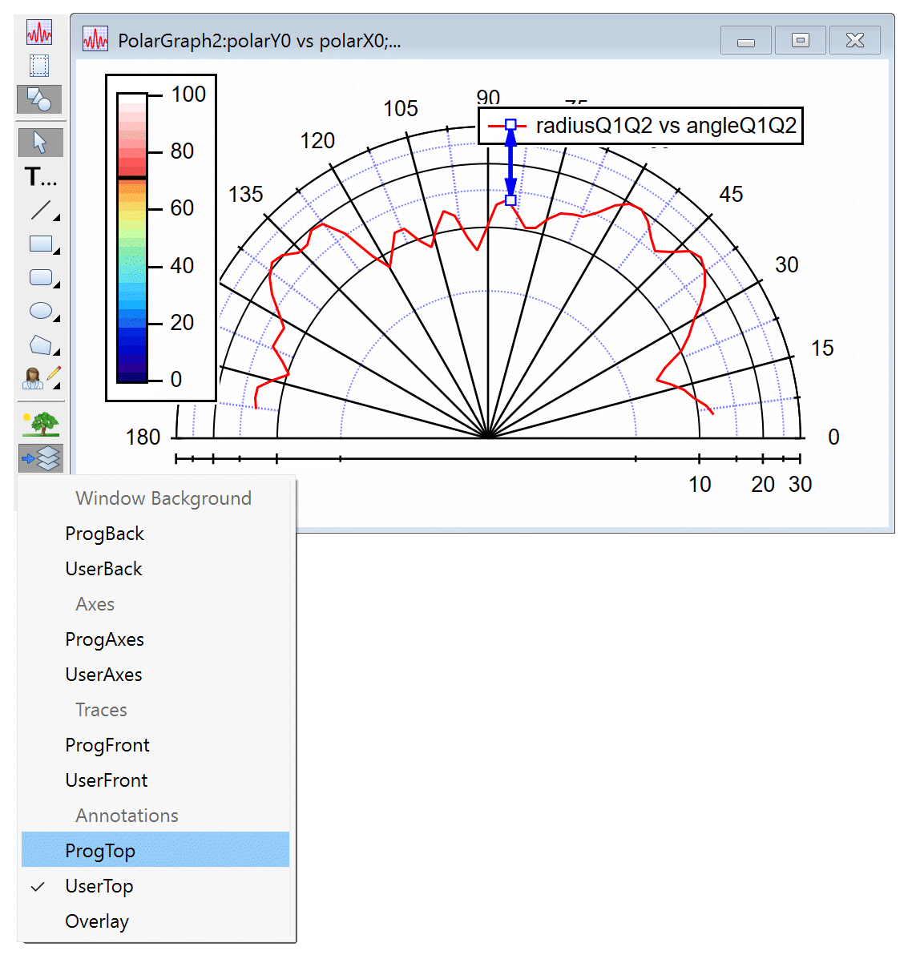Viewport: 920px width, 959px height.
Task: Select ProgAxes layer entry
Action: 104,639
